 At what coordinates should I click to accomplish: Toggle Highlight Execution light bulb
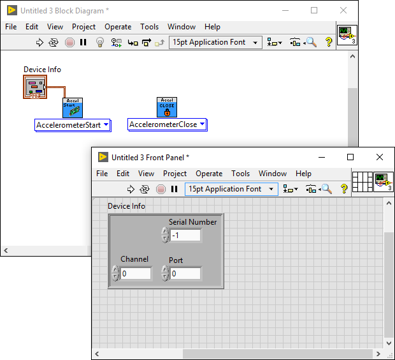[100, 42]
